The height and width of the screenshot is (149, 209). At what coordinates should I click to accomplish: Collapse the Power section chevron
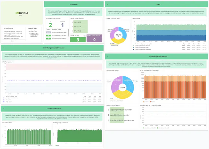107,4
